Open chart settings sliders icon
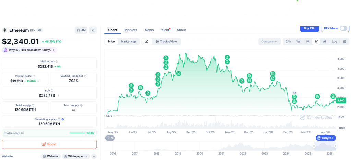Viewport: 351px width, 160px height. coord(345,41)
